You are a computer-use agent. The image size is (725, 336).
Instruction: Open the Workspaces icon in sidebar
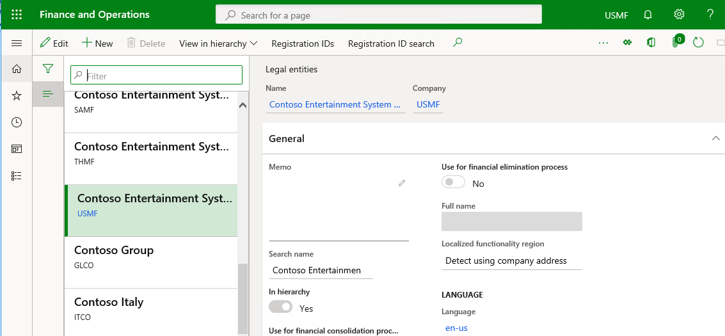tap(17, 148)
